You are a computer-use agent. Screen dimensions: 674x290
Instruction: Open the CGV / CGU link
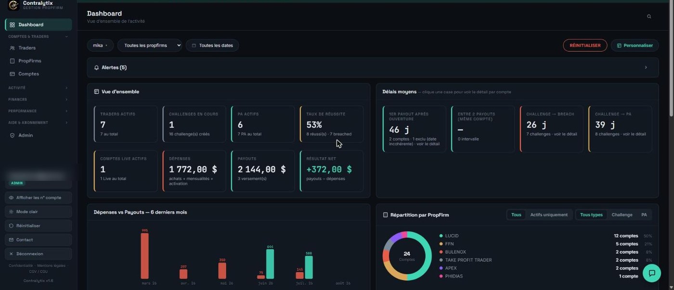click(x=39, y=272)
